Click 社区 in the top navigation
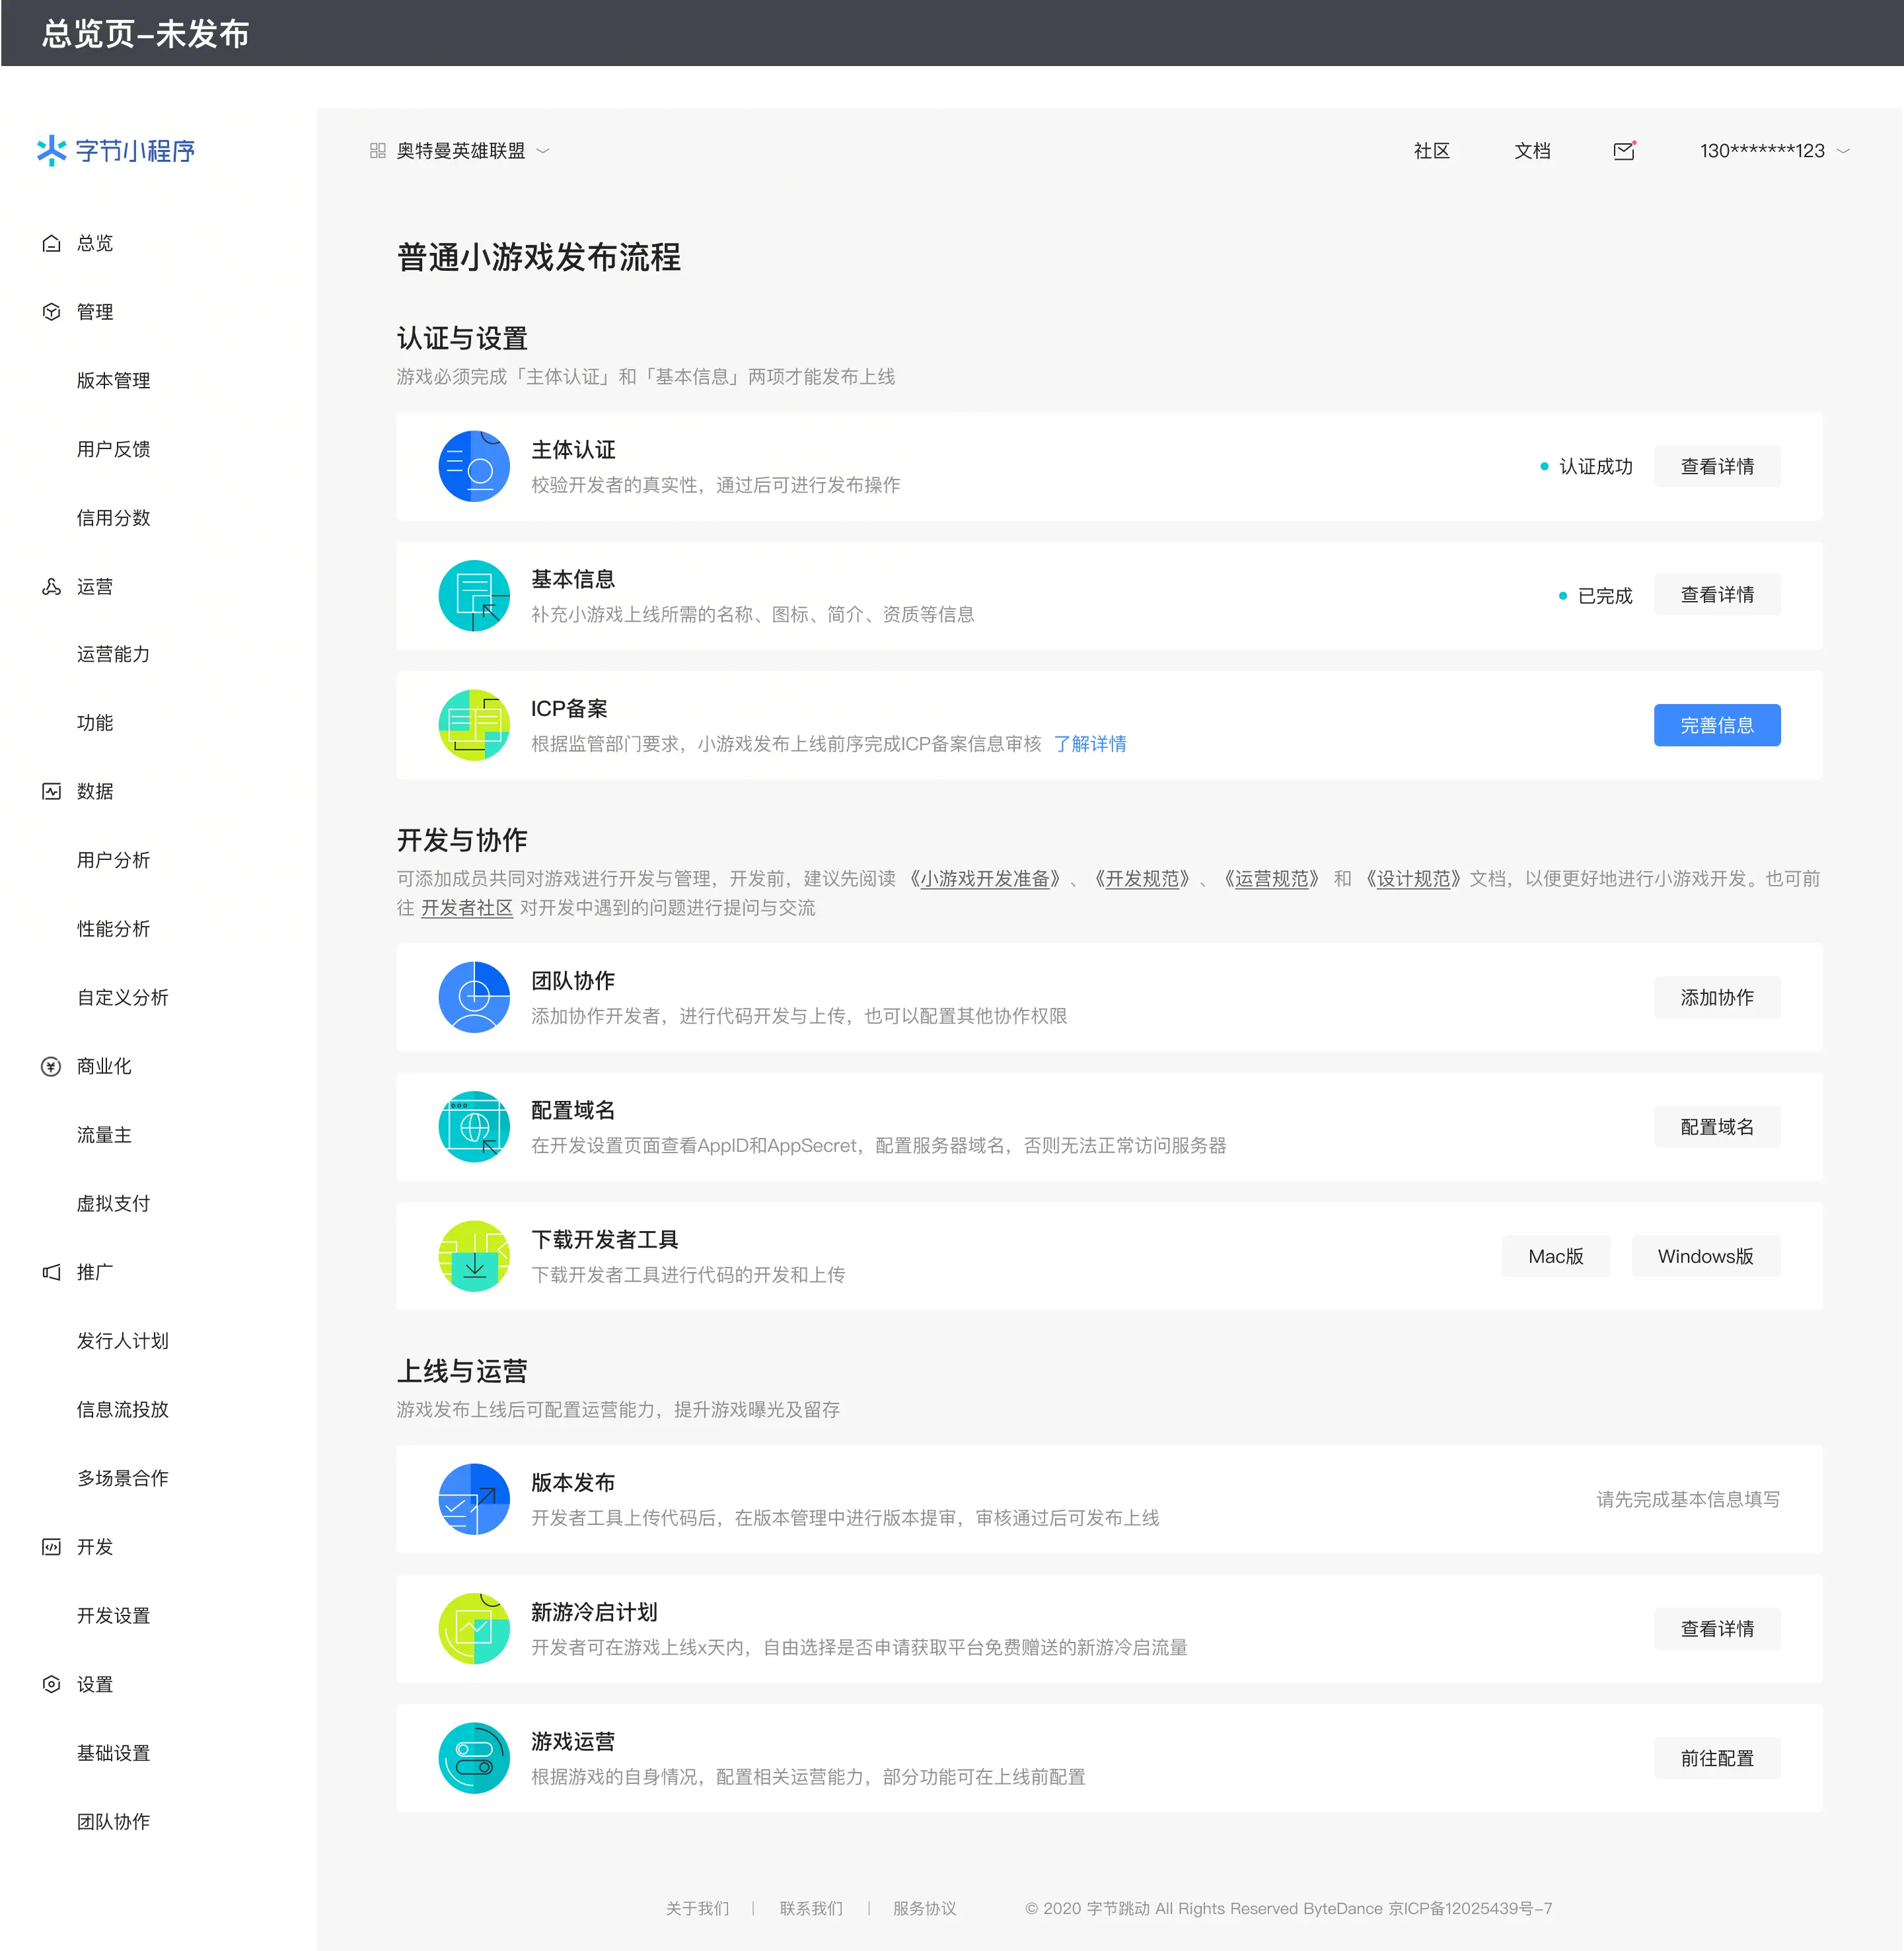 pyautogui.click(x=1431, y=151)
